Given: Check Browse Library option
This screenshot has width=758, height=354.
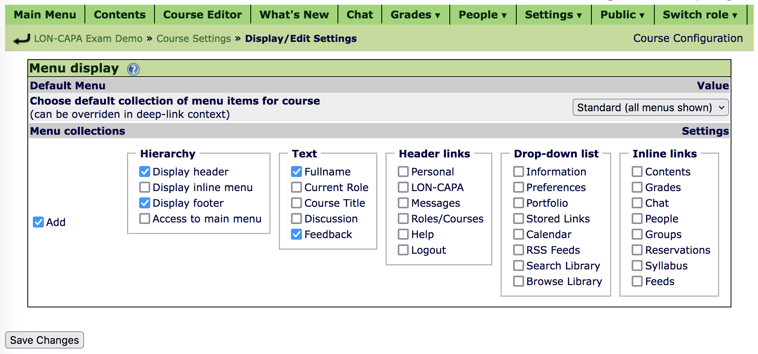Looking at the screenshot, I should 519,281.
